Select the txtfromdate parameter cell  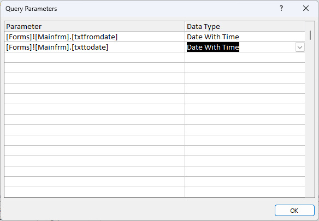coord(94,37)
